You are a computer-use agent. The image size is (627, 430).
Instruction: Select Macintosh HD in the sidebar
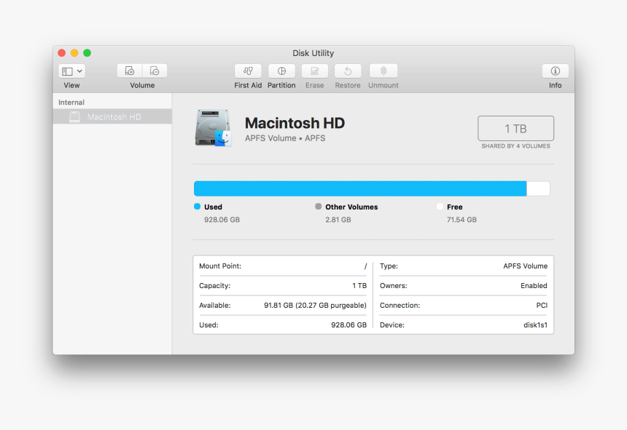pos(113,116)
